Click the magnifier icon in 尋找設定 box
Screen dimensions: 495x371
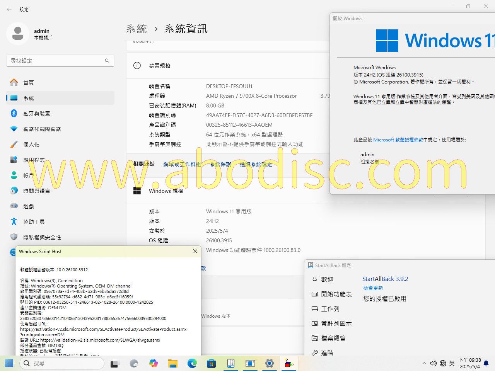(107, 61)
